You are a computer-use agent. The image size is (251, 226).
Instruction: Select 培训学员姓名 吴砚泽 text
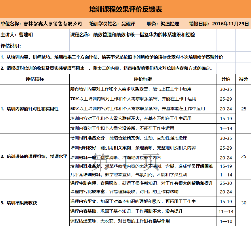pyautogui.click(x=112, y=24)
